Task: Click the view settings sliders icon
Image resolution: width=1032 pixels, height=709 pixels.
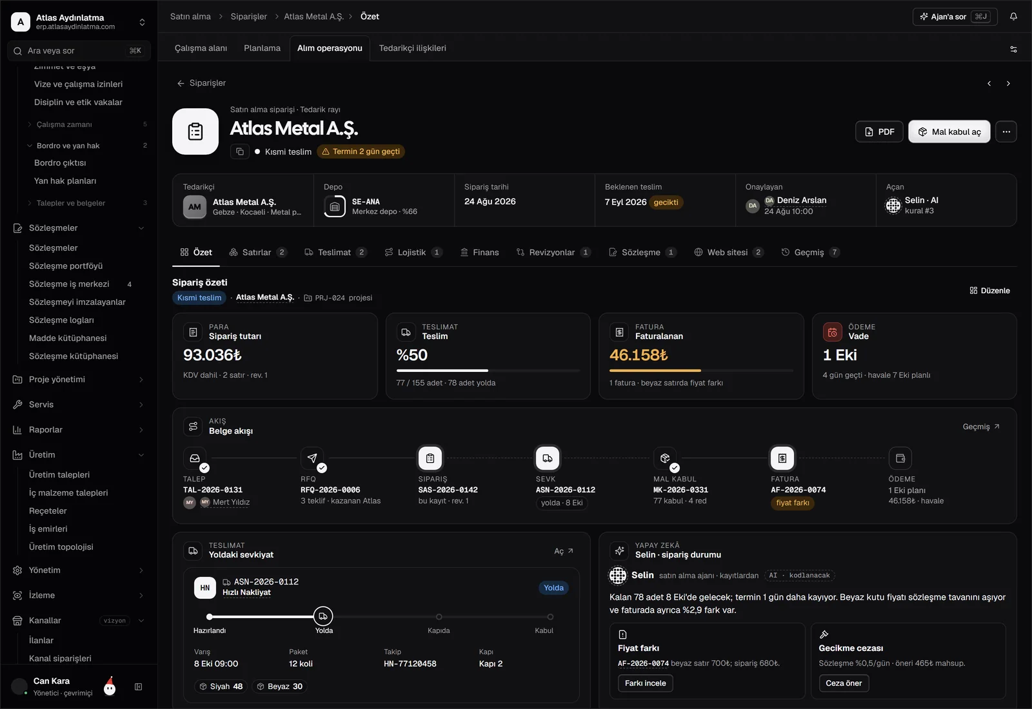Action: 1013,49
